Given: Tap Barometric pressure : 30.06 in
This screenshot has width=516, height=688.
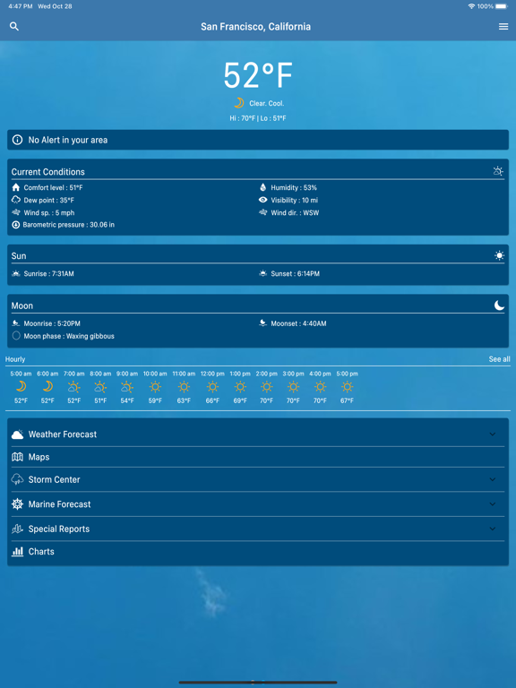Looking at the screenshot, I should pos(68,225).
